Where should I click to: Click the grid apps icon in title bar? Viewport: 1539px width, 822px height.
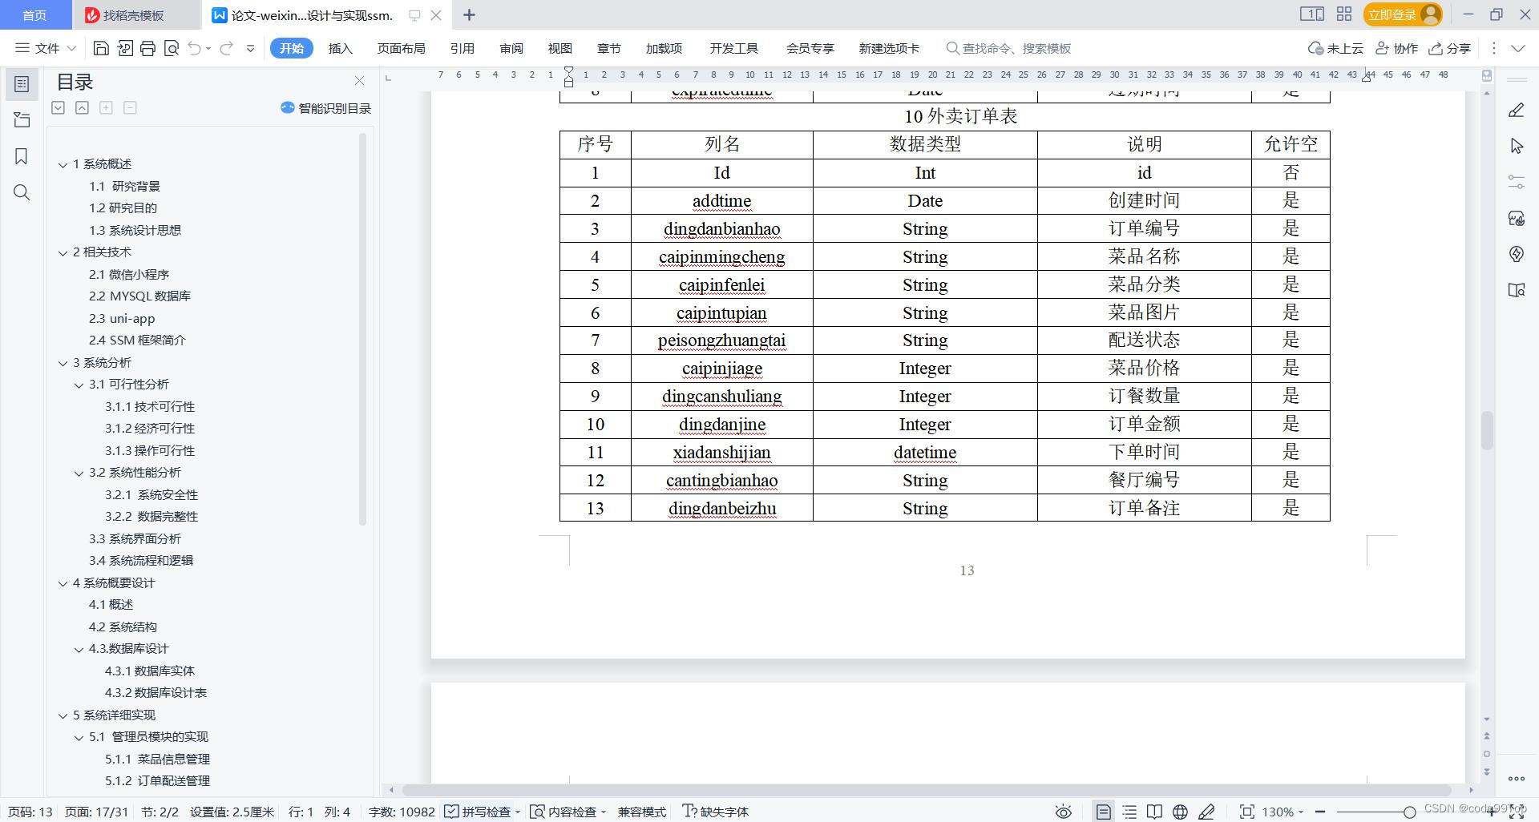(1344, 14)
